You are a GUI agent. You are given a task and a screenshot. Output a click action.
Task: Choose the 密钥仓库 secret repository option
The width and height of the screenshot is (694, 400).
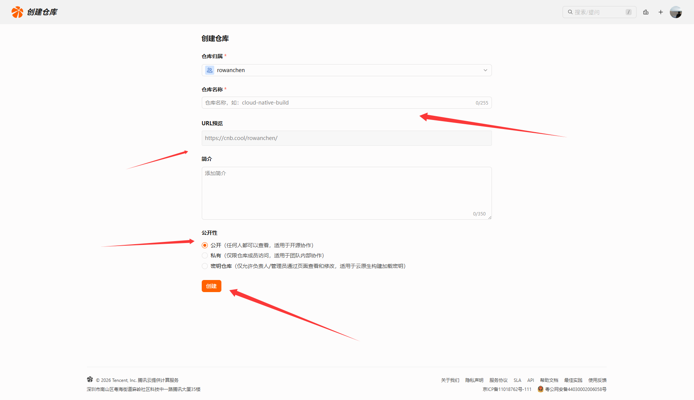click(x=205, y=266)
